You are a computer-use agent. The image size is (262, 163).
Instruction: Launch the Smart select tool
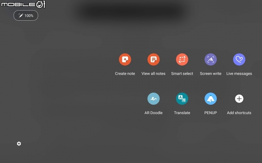click(182, 59)
